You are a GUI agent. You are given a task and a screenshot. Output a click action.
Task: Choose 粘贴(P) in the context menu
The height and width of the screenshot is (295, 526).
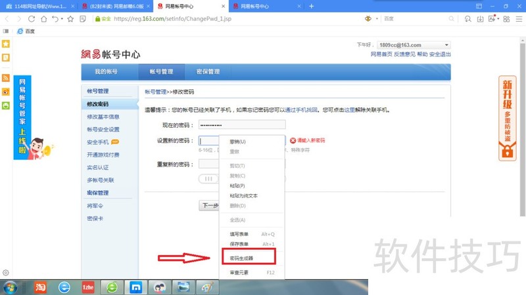pos(252,186)
